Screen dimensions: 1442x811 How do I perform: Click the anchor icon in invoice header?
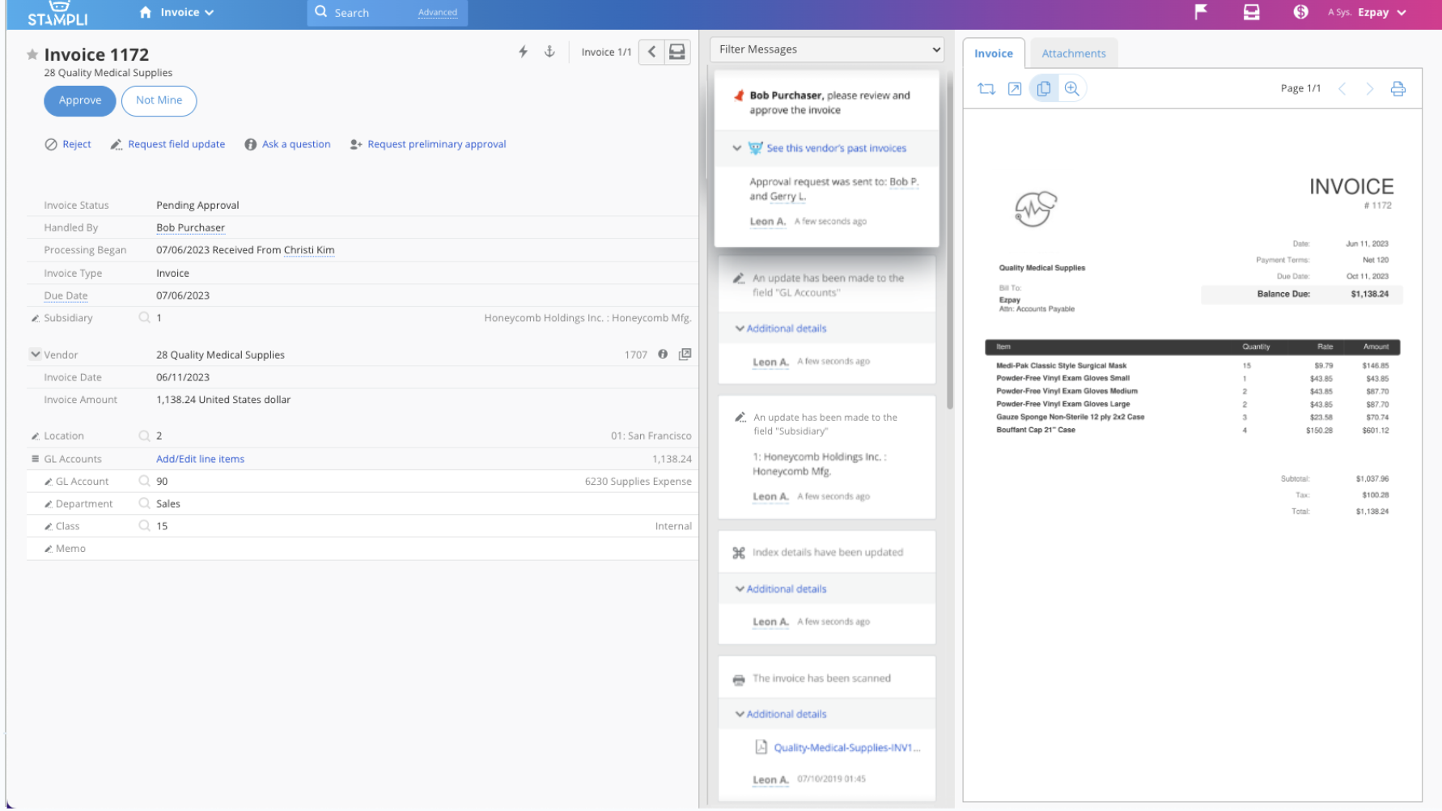click(549, 52)
